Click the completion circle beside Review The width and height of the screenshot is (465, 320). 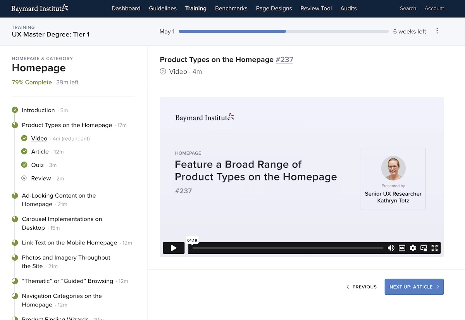coord(24,178)
